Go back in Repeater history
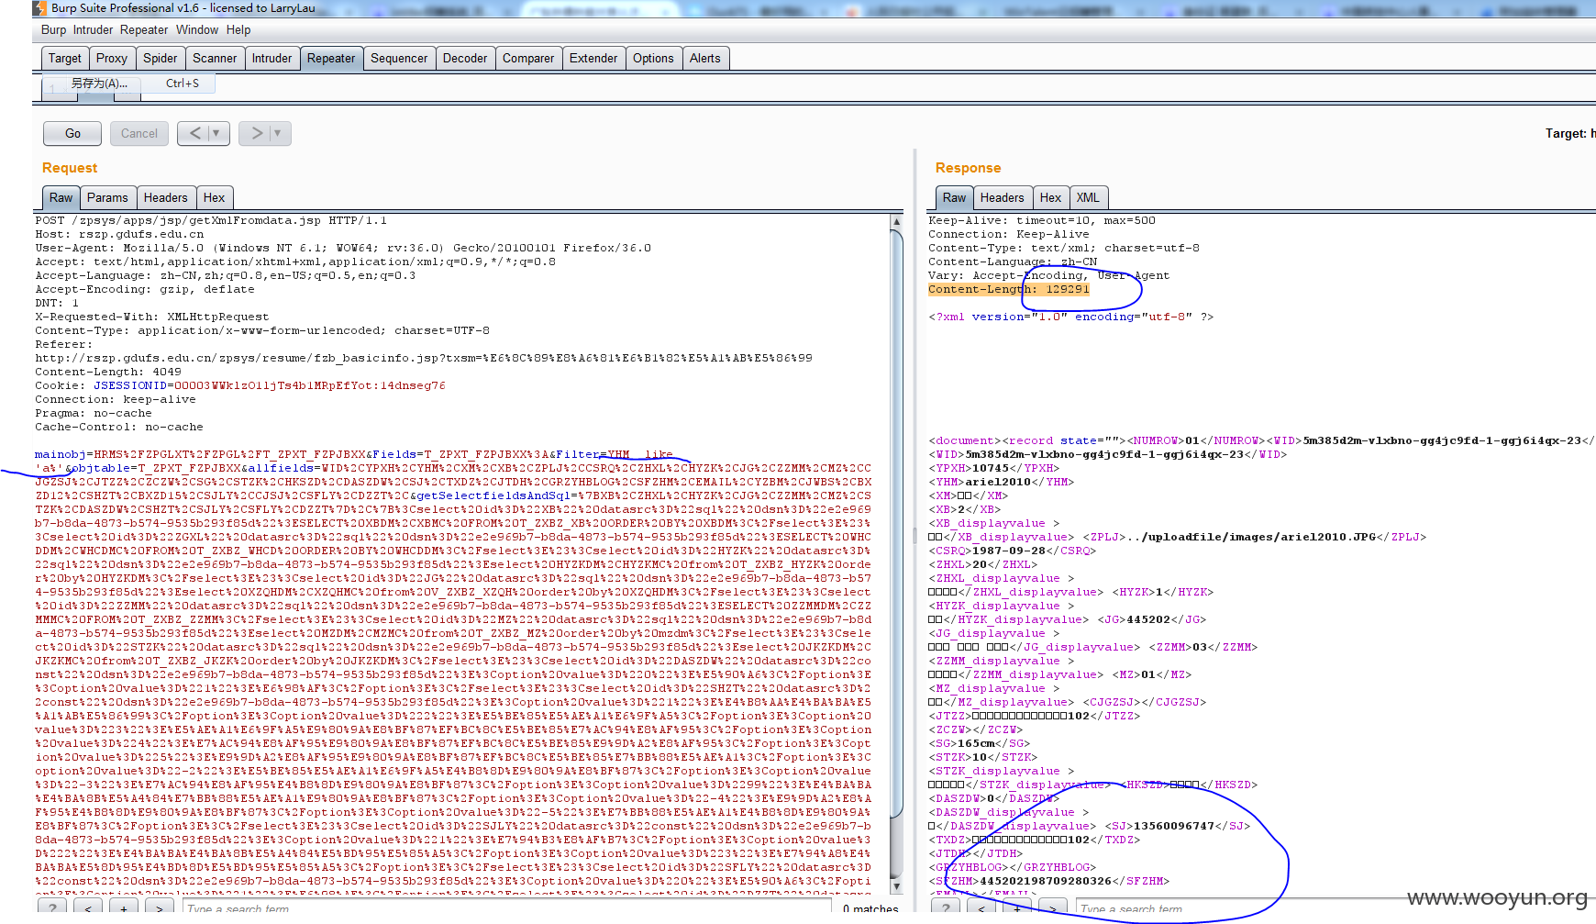 (194, 133)
